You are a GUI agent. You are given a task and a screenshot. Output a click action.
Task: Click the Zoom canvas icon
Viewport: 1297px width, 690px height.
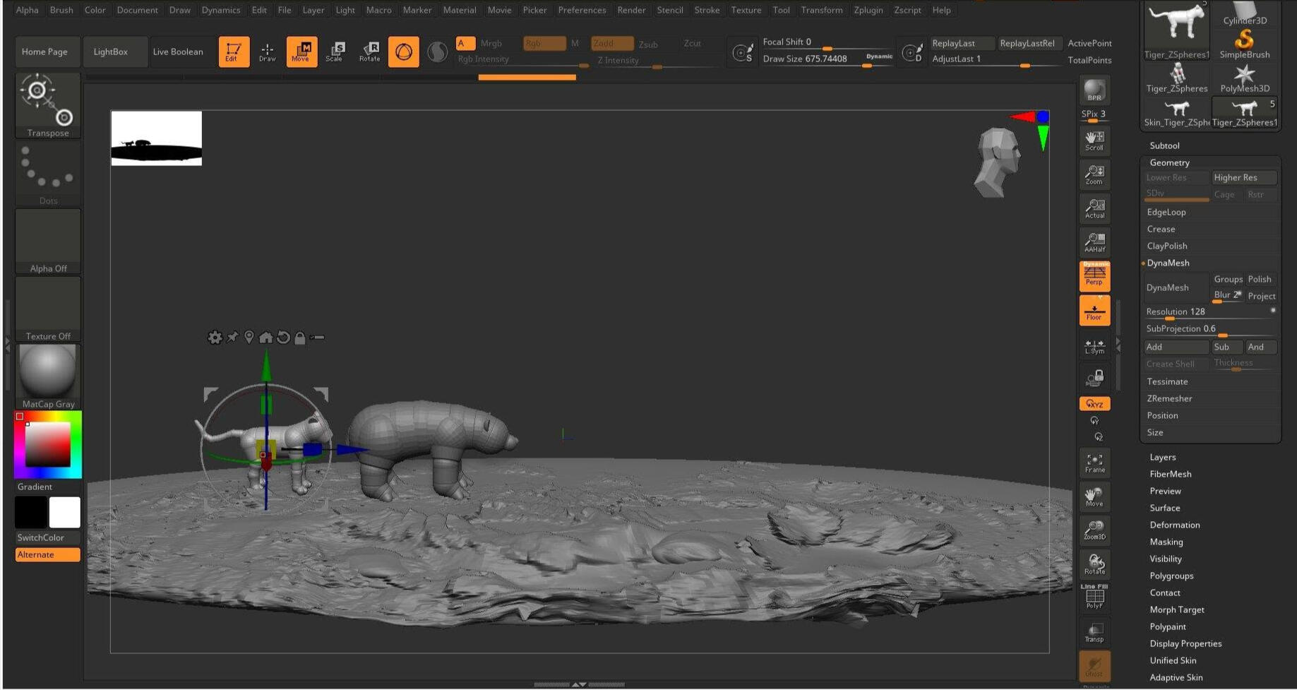[x=1094, y=174]
